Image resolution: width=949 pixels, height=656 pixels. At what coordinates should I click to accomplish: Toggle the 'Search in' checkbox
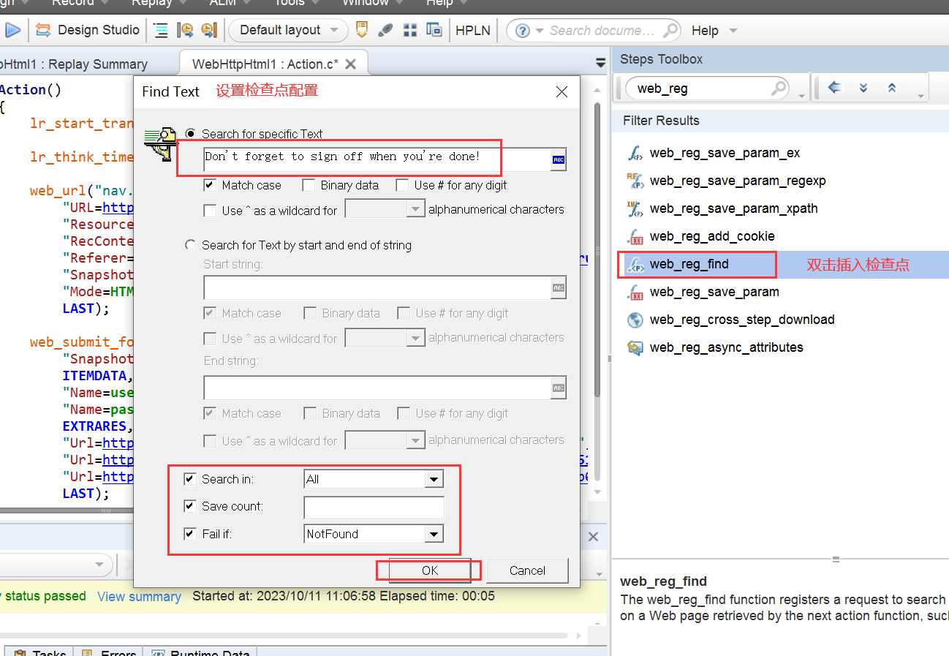190,479
